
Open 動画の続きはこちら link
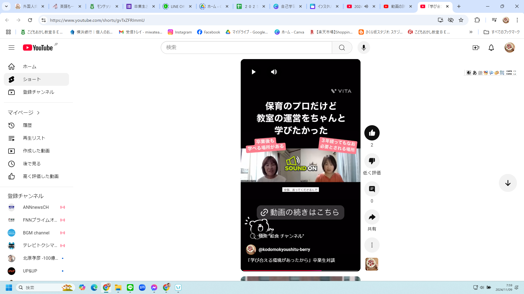point(300,212)
